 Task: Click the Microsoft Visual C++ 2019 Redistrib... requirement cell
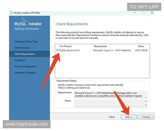click(x=112, y=50)
